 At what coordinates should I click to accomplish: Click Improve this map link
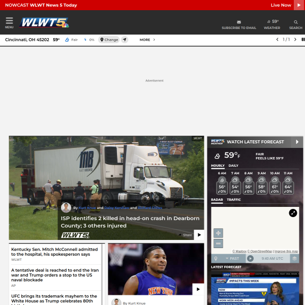[286, 251]
